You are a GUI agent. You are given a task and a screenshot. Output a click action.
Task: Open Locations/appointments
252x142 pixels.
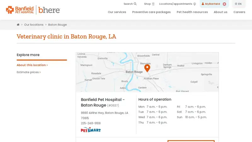pos(177,4)
